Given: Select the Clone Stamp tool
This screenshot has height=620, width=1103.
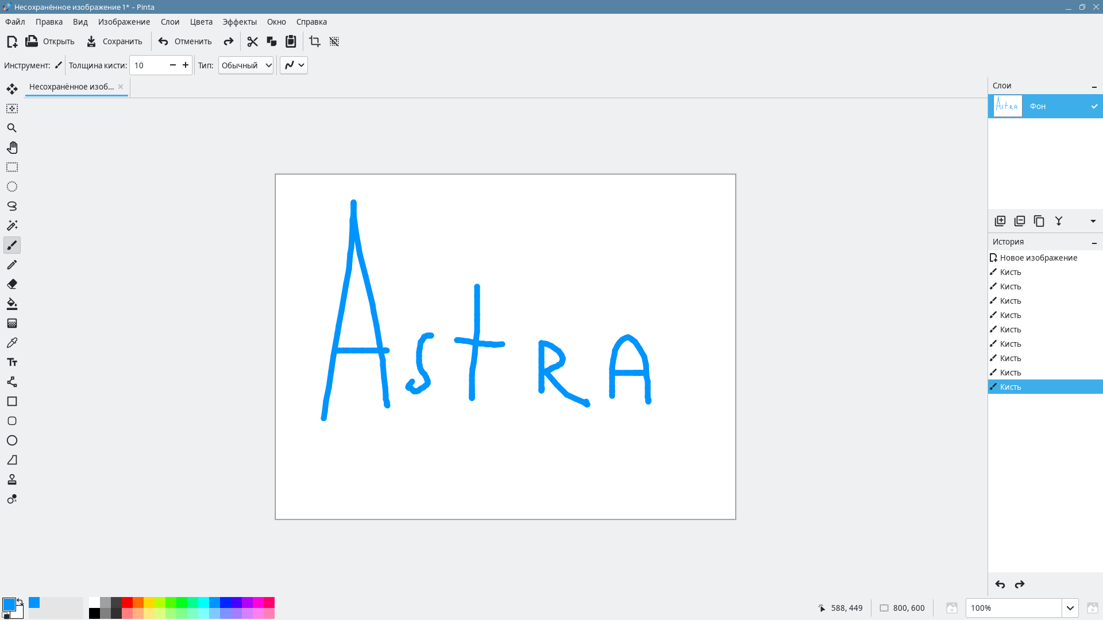Looking at the screenshot, I should 12,479.
